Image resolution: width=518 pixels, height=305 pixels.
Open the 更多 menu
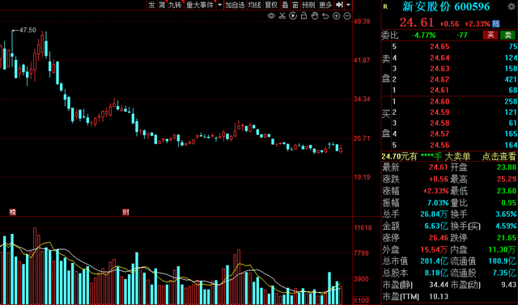click(x=325, y=5)
